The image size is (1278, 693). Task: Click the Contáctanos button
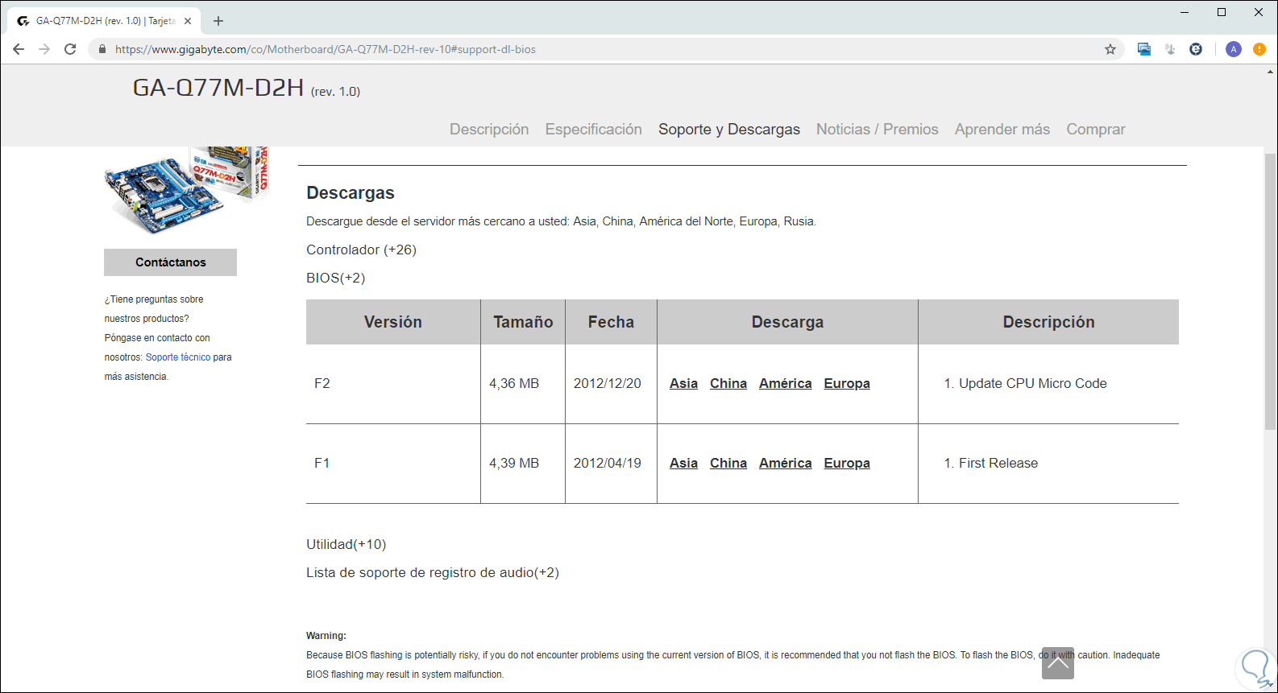[x=170, y=262]
